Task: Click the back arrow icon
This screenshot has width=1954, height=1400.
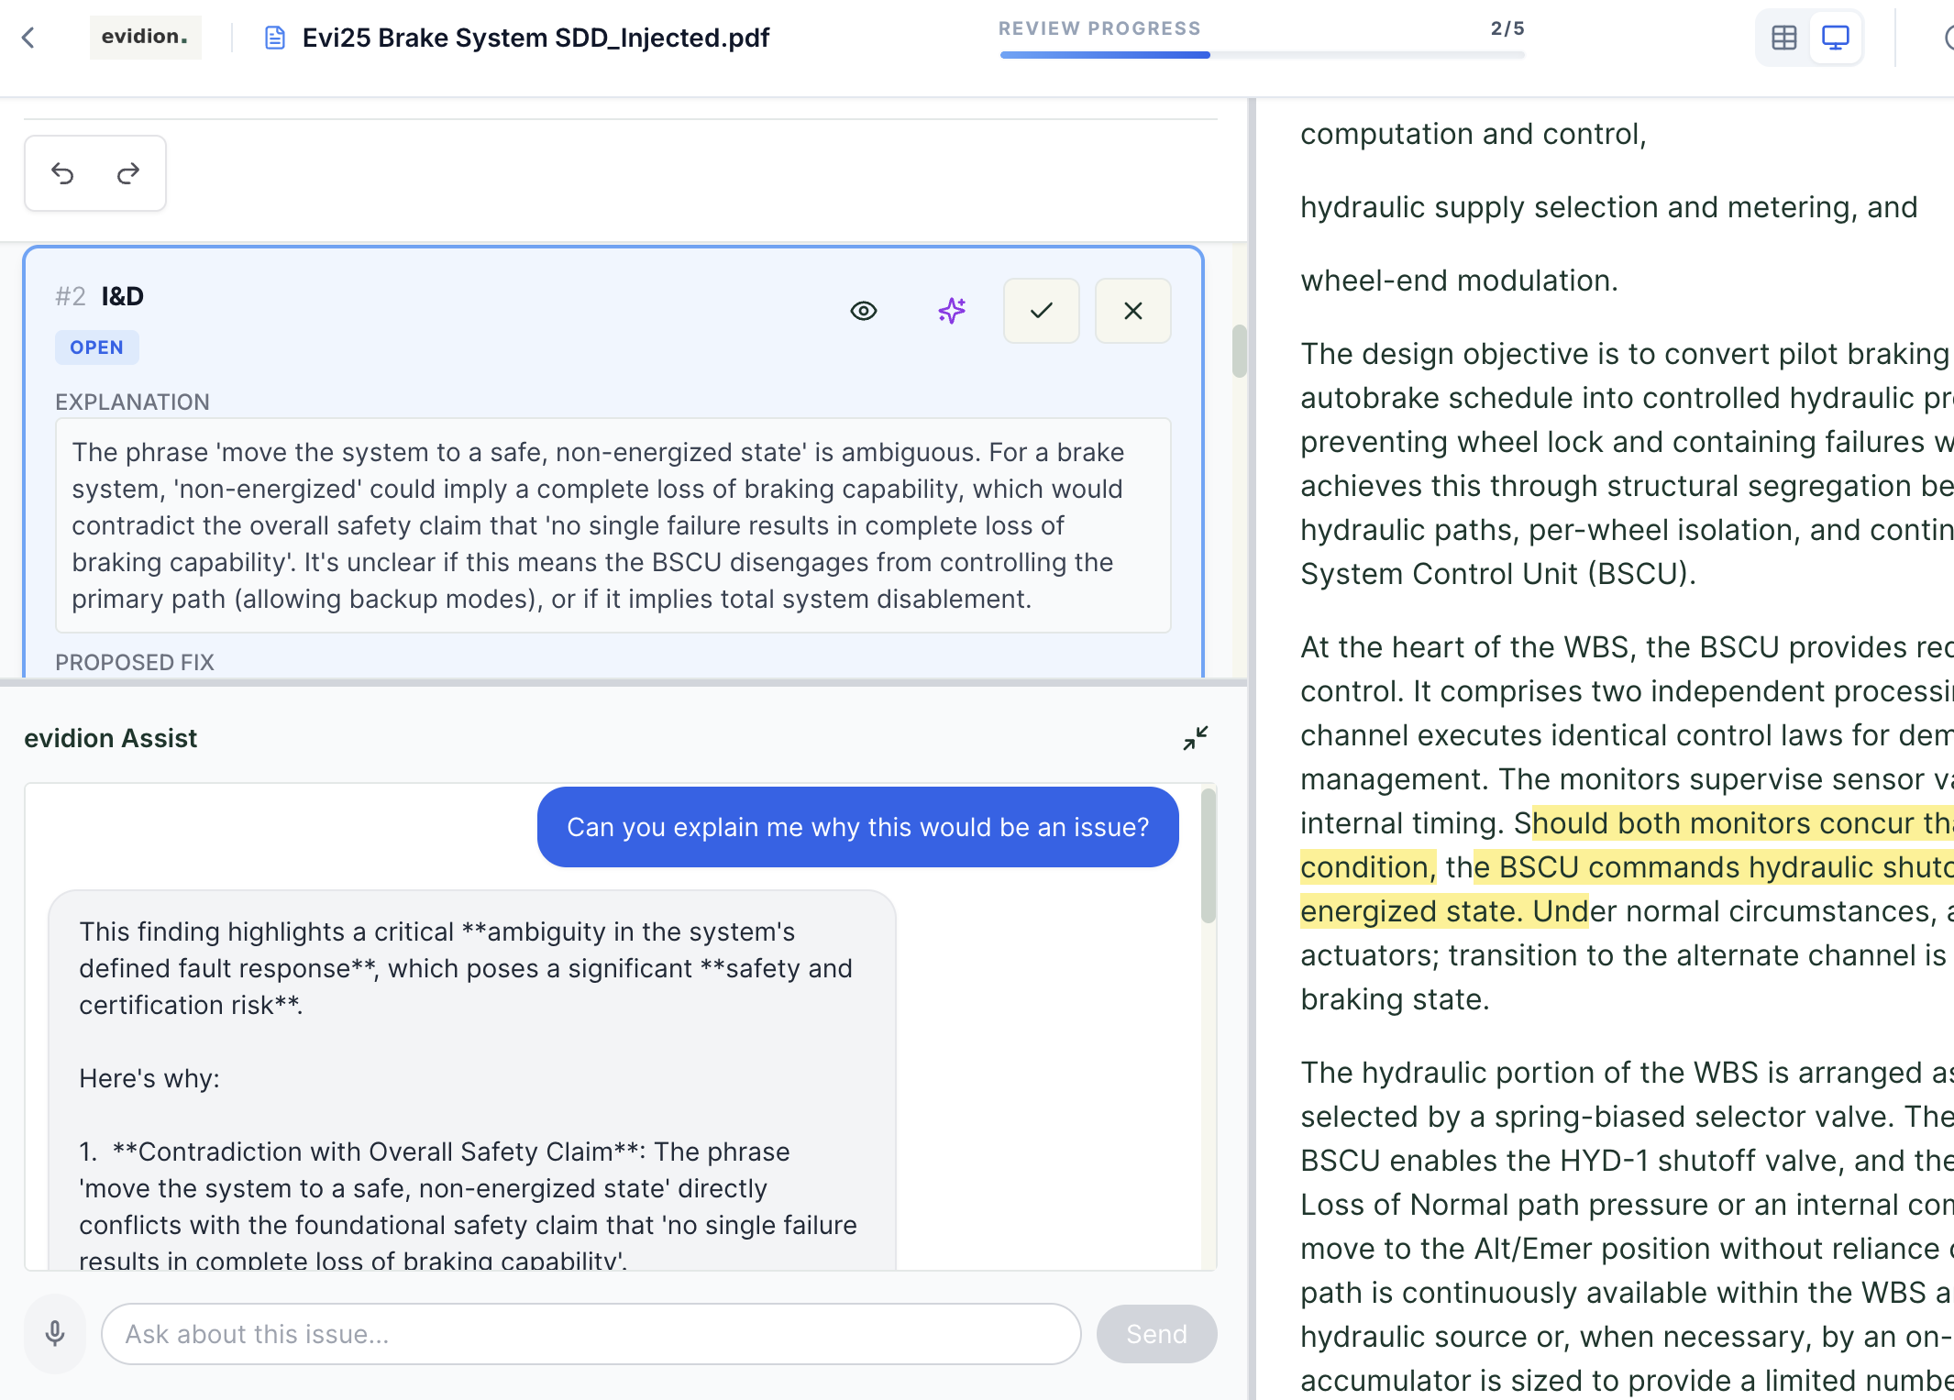Action: point(28,38)
